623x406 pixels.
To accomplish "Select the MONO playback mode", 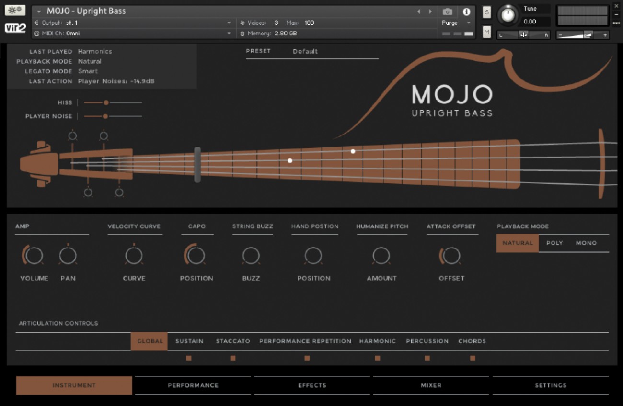I will click(x=586, y=243).
